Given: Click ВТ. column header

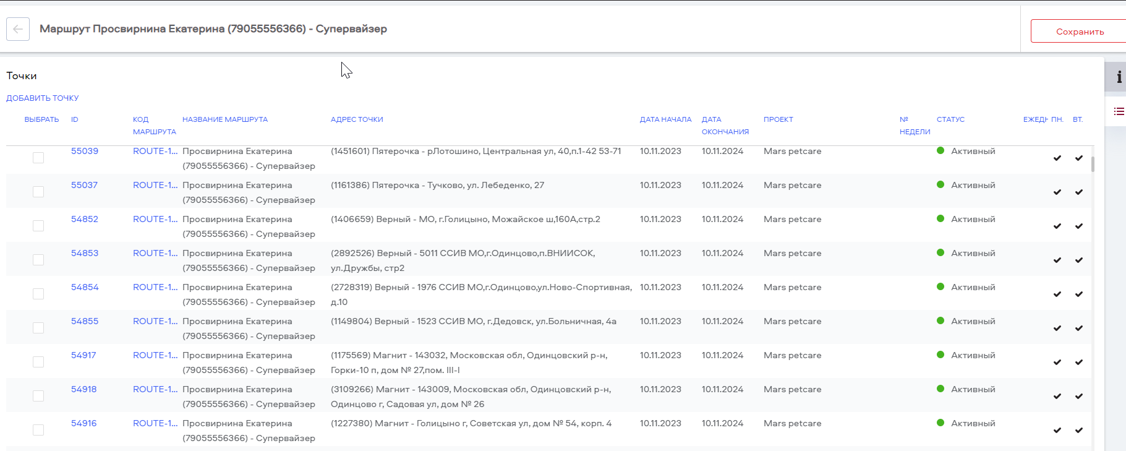Looking at the screenshot, I should coord(1078,119).
